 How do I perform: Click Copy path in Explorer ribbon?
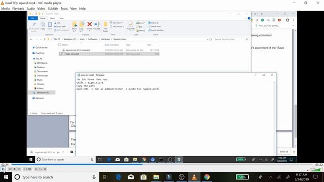60,26
